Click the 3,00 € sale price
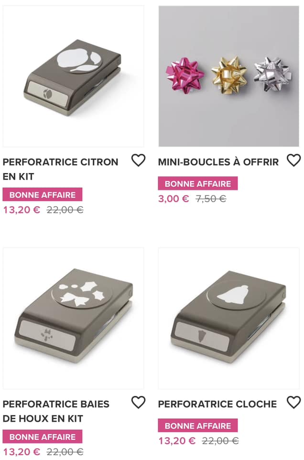The image size is (304, 460). pyautogui.click(x=174, y=198)
